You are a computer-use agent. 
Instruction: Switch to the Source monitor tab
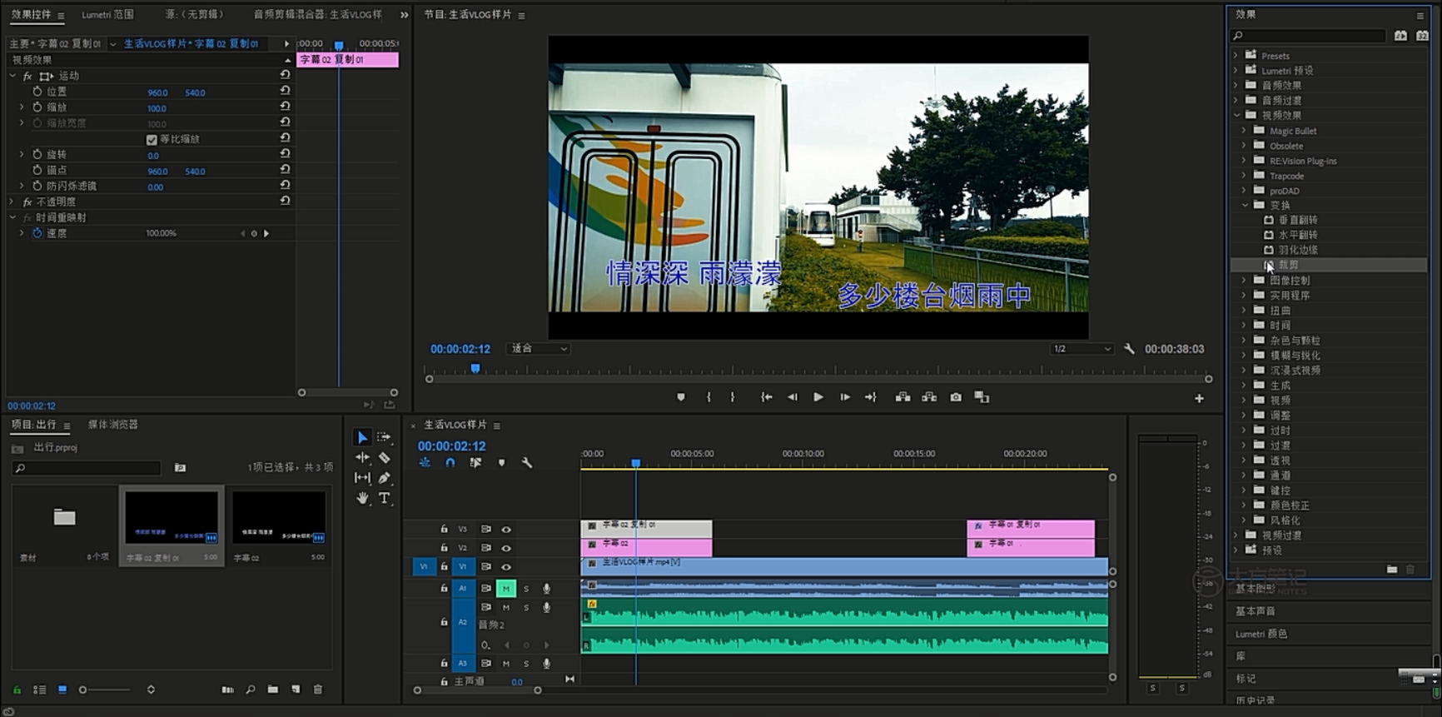[x=194, y=15]
